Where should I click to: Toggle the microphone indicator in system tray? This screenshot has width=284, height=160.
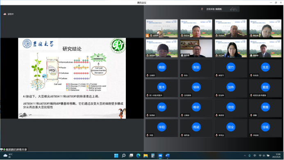(250, 155)
